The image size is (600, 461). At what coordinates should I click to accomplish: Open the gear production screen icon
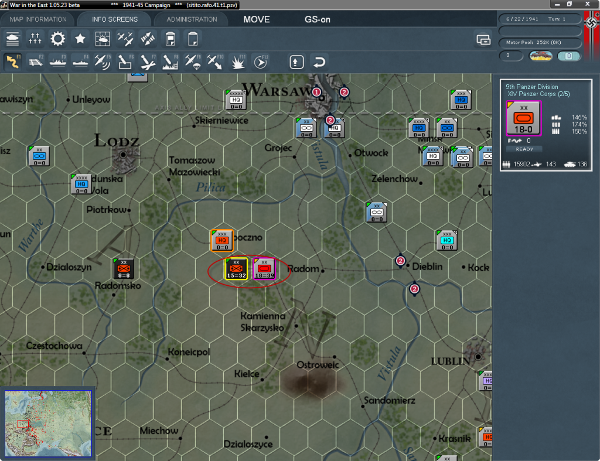click(58, 39)
